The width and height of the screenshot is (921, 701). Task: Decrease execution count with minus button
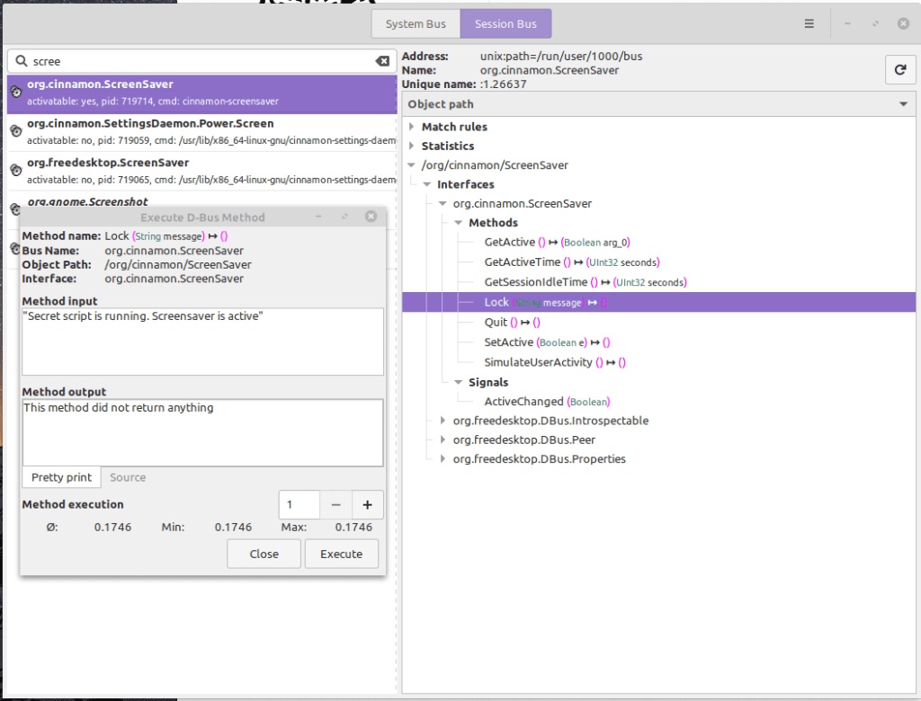click(x=335, y=504)
